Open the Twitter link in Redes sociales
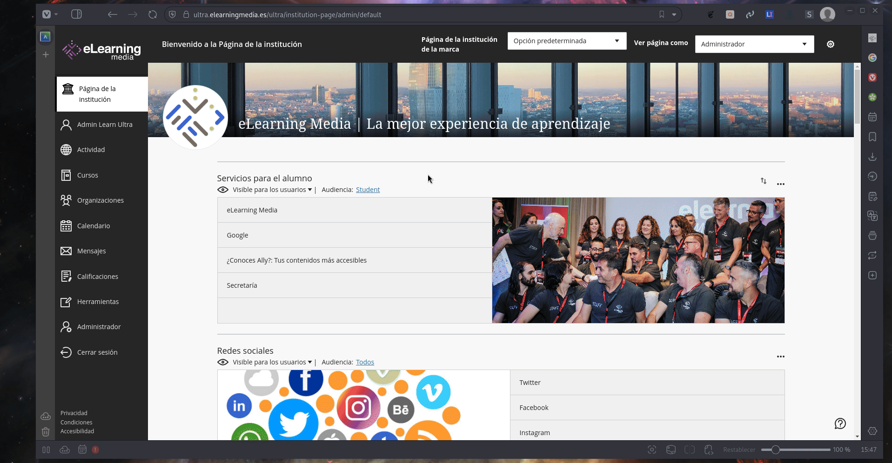 click(x=647, y=383)
